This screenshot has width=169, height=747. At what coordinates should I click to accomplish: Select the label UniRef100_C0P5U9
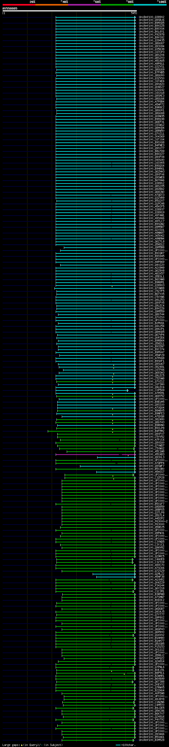point(152,390)
